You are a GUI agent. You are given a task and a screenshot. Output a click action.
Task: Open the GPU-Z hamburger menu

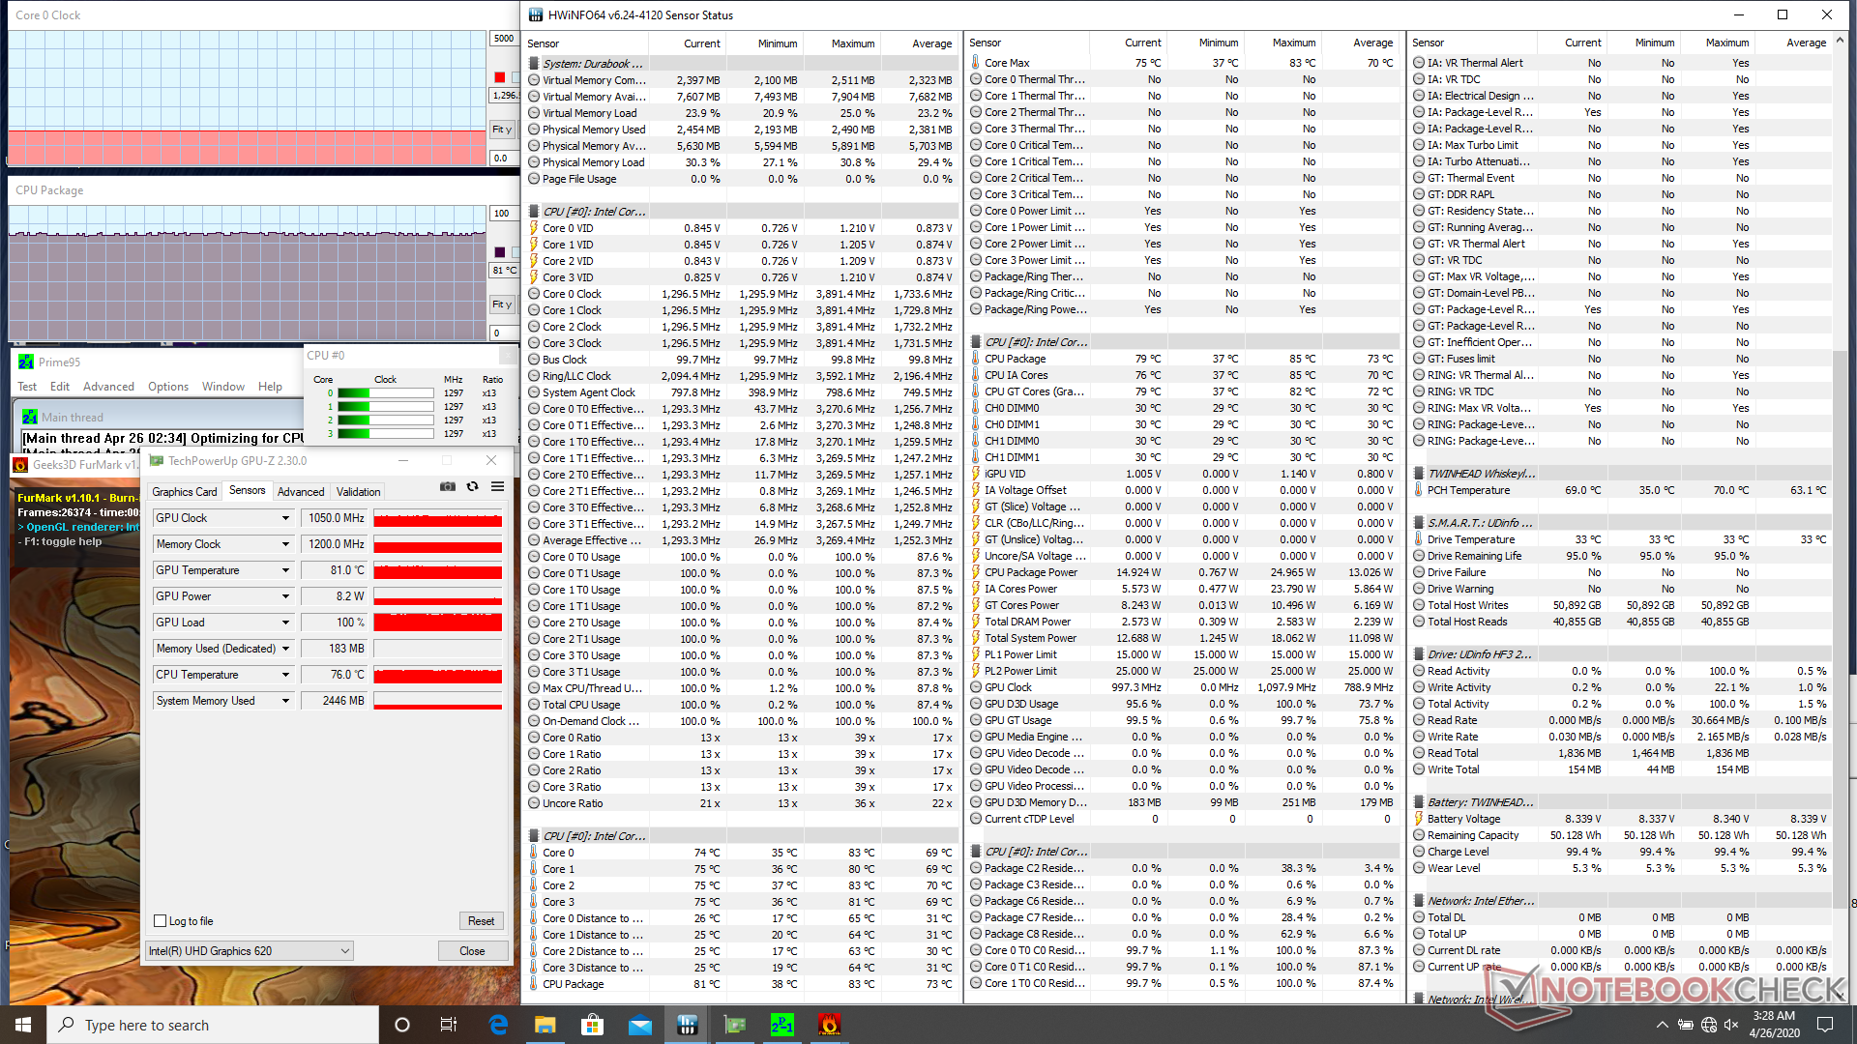[x=497, y=487]
